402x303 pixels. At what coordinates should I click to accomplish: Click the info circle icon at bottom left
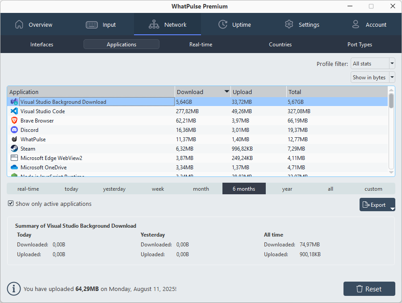pyautogui.click(x=13, y=289)
